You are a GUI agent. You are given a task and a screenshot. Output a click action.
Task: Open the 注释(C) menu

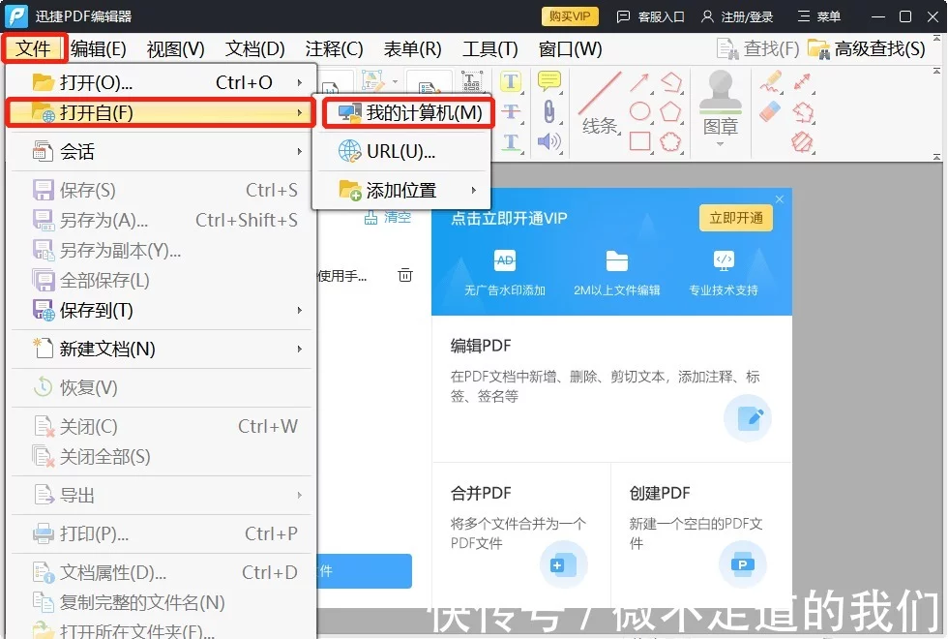[x=334, y=48]
